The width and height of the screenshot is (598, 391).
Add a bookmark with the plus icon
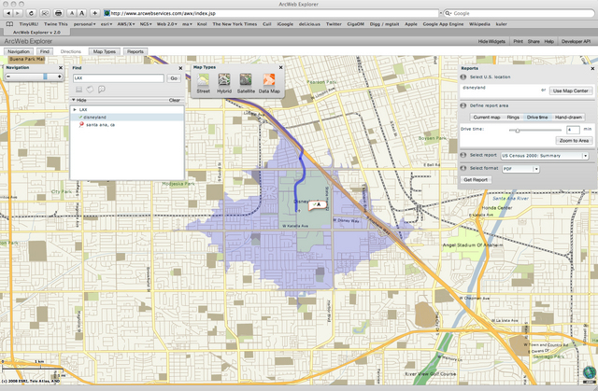[94, 13]
